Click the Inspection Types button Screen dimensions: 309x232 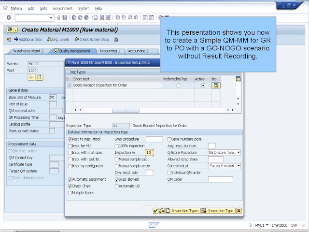coord(183,211)
